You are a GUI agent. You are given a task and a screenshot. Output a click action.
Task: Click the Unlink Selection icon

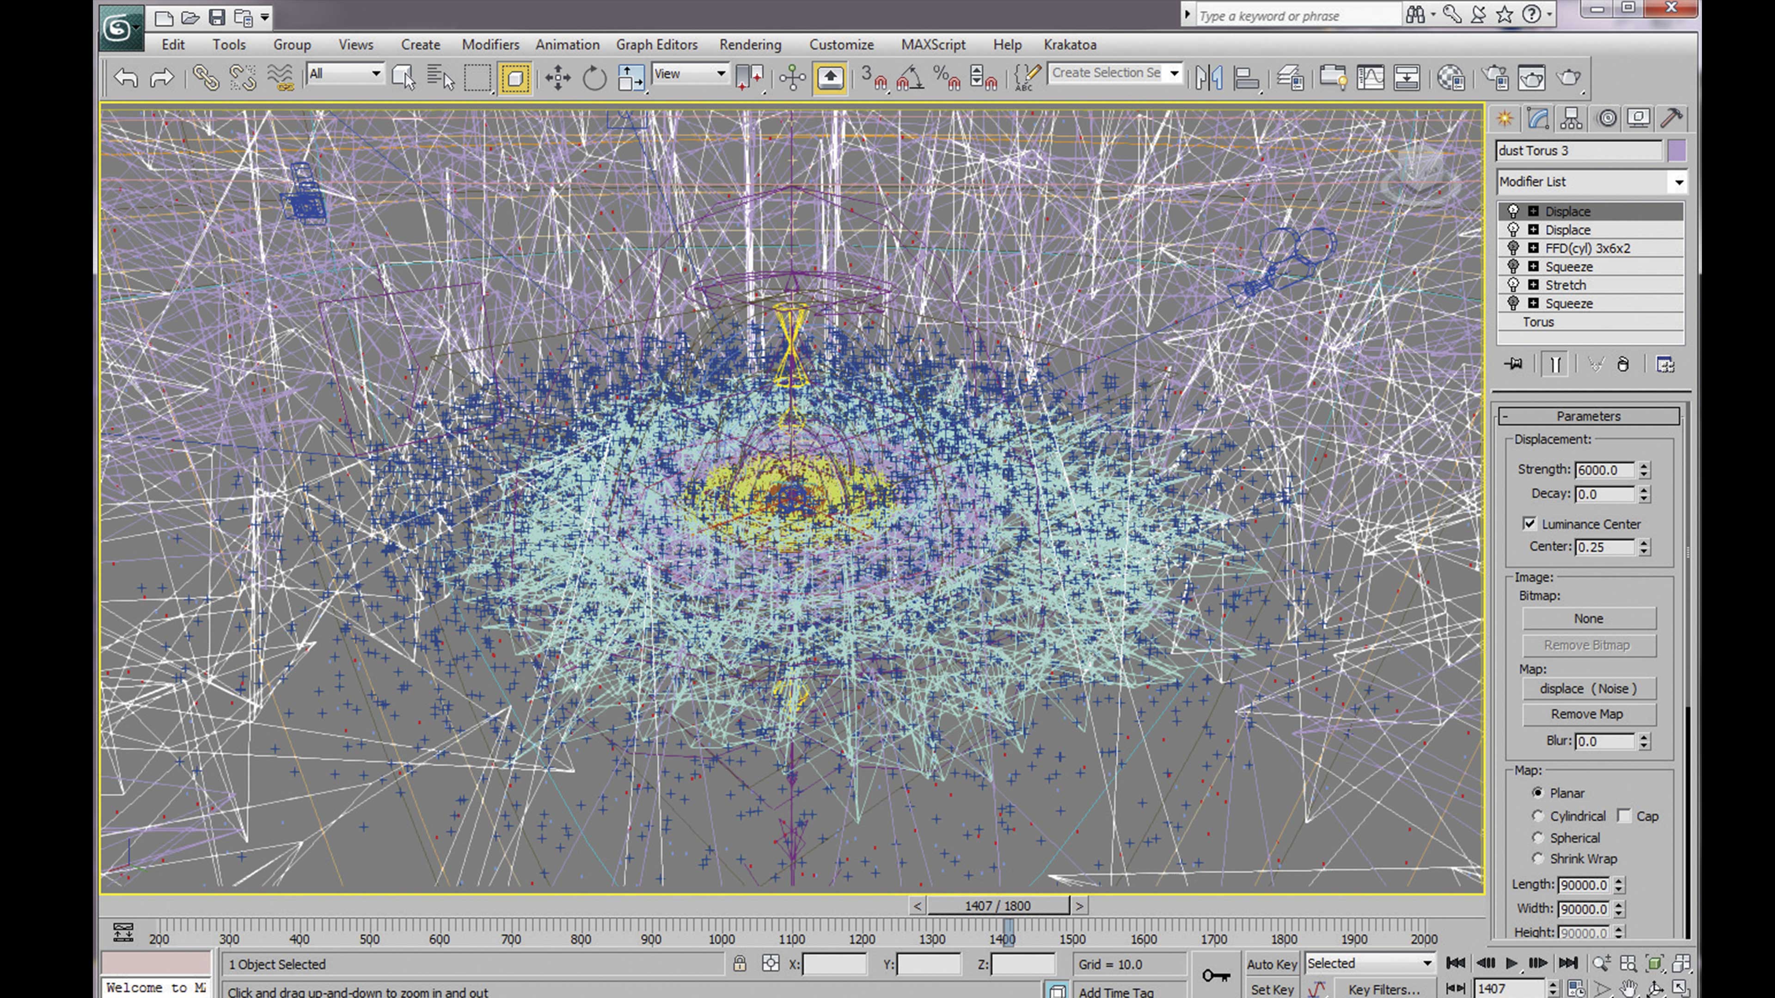(243, 77)
